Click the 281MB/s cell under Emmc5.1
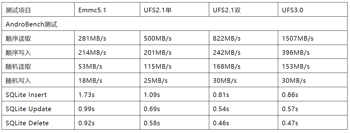The image size is (350, 133). (92, 38)
